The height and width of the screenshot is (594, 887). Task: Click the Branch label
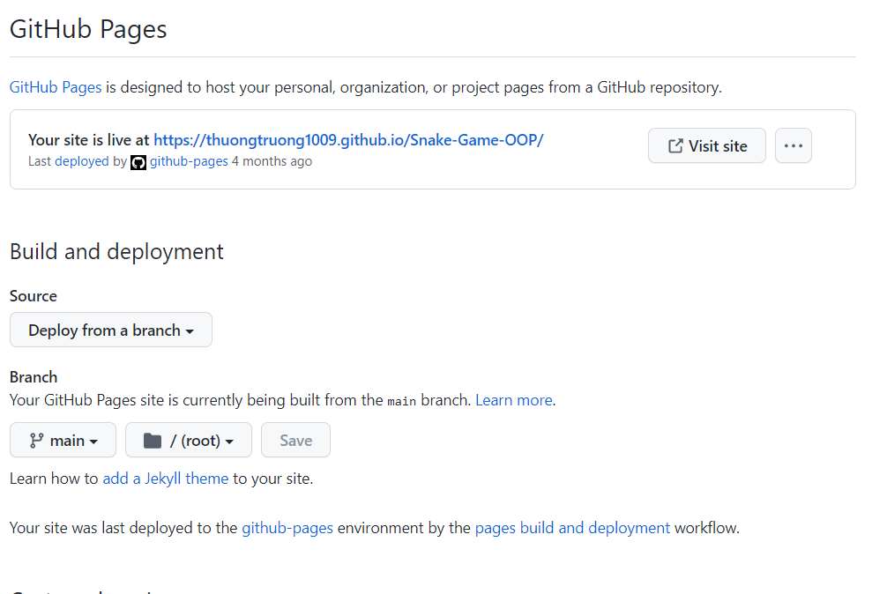[34, 377]
